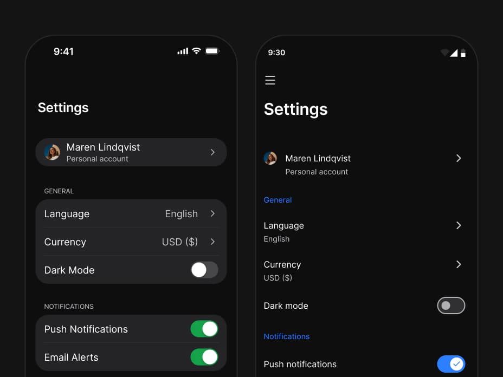Image resolution: width=503 pixels, height=377 pixels.
Task: Tap the Push notifications label in Android mockup
Action: pos(300,364)
